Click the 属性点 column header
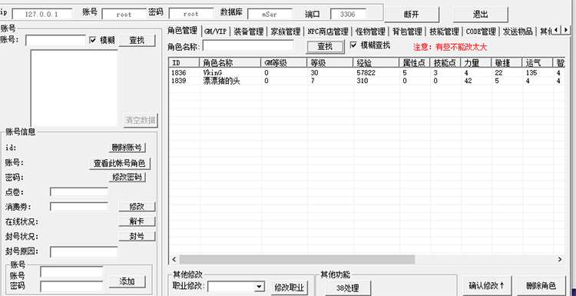 pyautogui.click(x=415, y=63)
